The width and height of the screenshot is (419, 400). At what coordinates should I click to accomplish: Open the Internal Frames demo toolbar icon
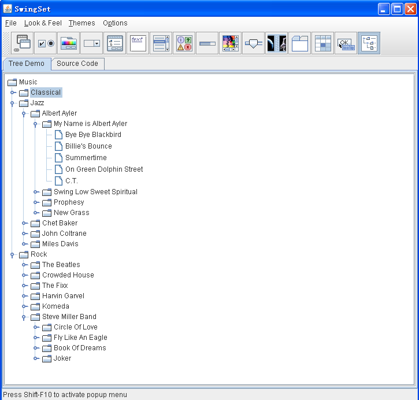tap(23, 43)
